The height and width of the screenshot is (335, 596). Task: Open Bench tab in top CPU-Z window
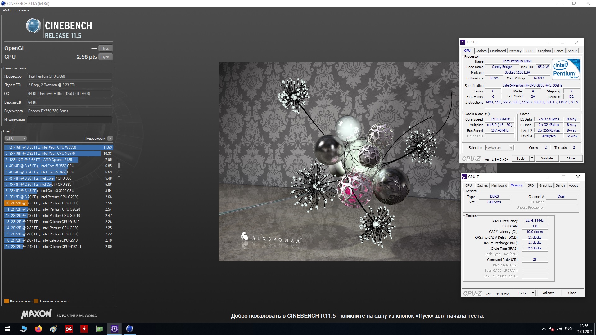559,51
